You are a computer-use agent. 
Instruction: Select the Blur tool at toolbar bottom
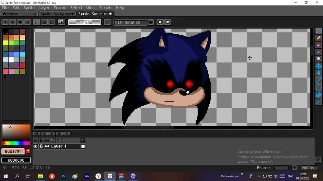click(318, 102)
